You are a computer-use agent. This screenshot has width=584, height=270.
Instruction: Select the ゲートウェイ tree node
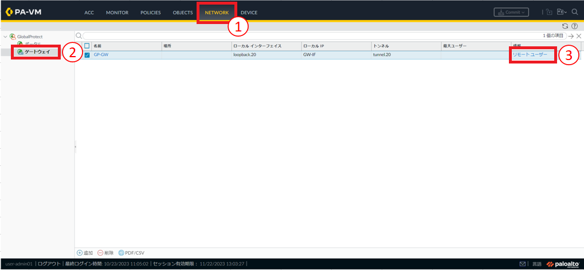tap(37, 51)
